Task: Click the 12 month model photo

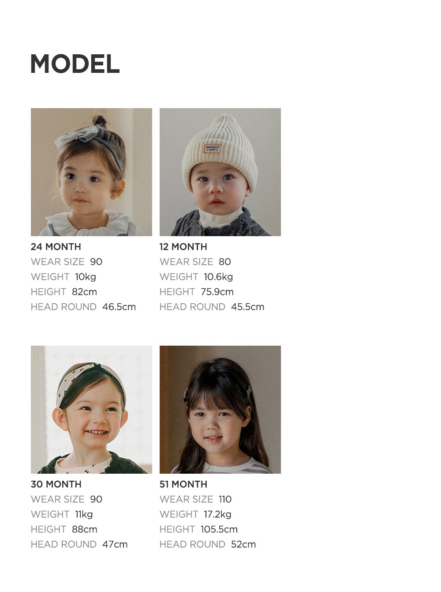Action: 220,172
